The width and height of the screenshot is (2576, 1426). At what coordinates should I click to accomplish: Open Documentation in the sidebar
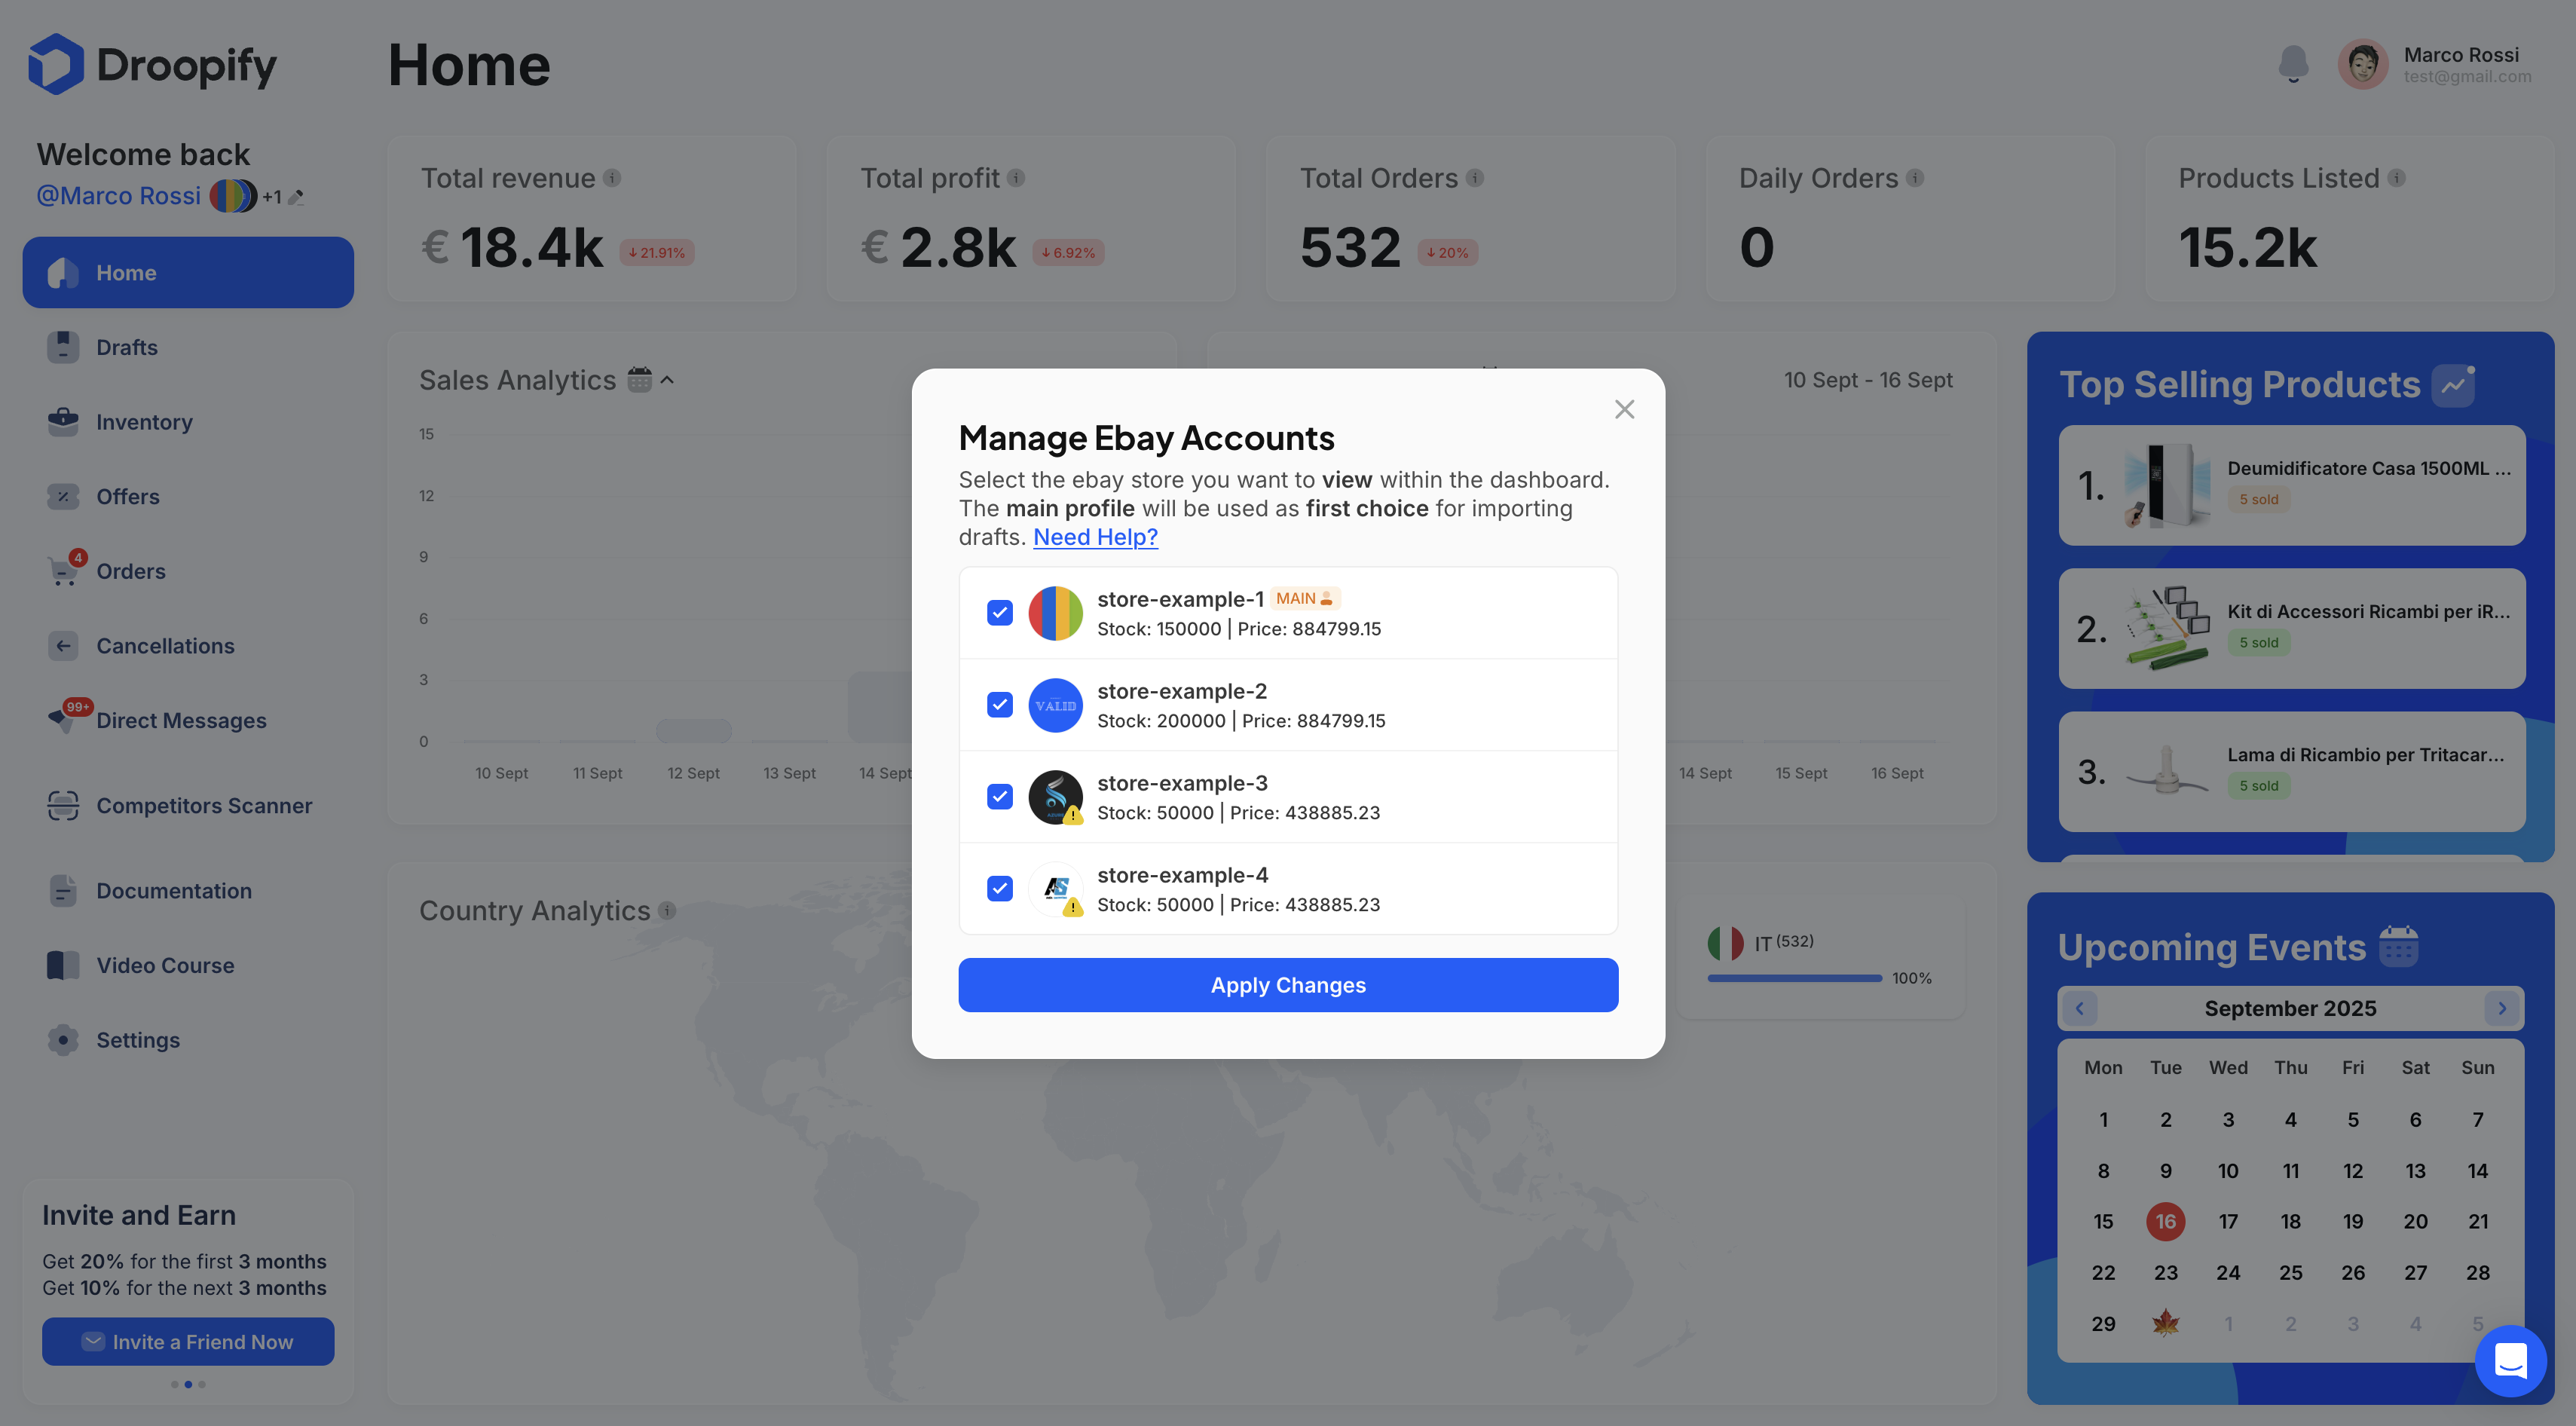(188, 890)
